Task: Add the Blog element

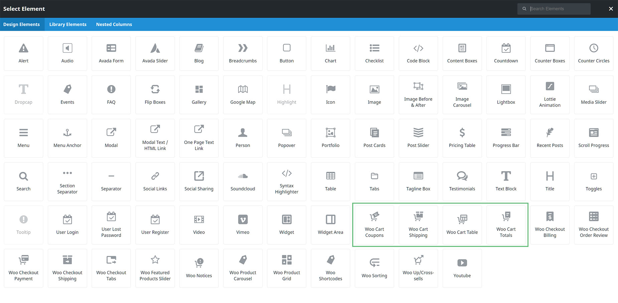Action: 199,53
